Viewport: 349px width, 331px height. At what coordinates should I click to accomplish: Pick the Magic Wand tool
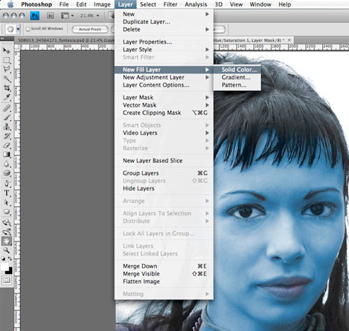coord(7,79)
